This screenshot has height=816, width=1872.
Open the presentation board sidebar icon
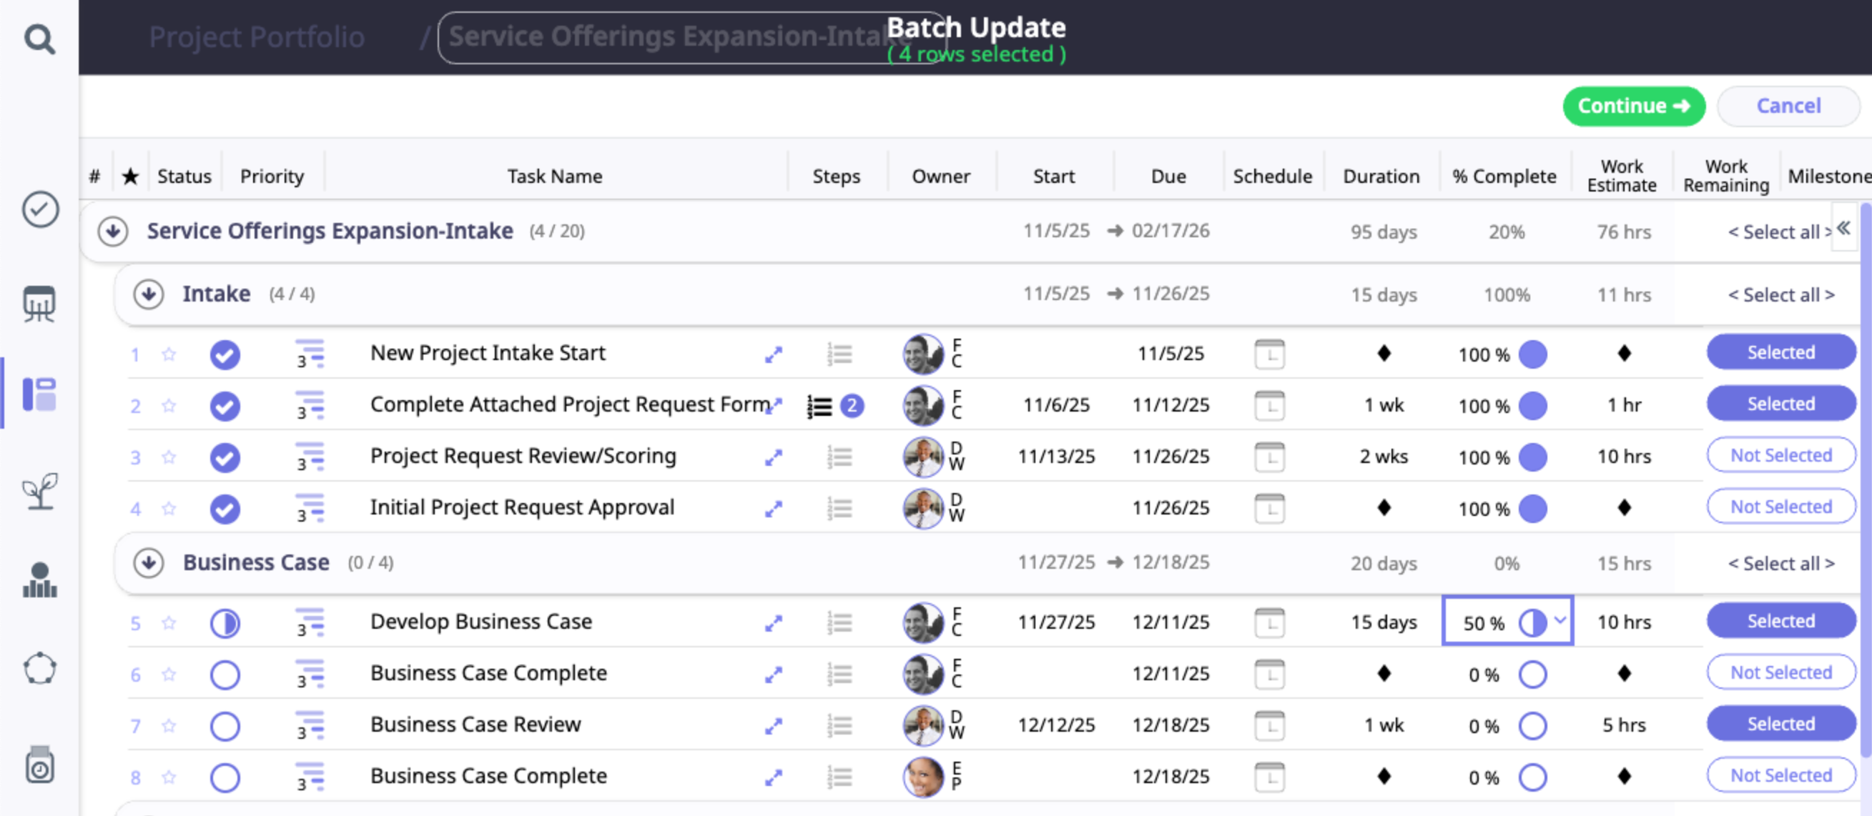pyautogui.click(x=39, y=304)
